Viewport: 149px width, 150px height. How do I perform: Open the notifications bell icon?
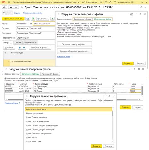(x=101, y=2)
